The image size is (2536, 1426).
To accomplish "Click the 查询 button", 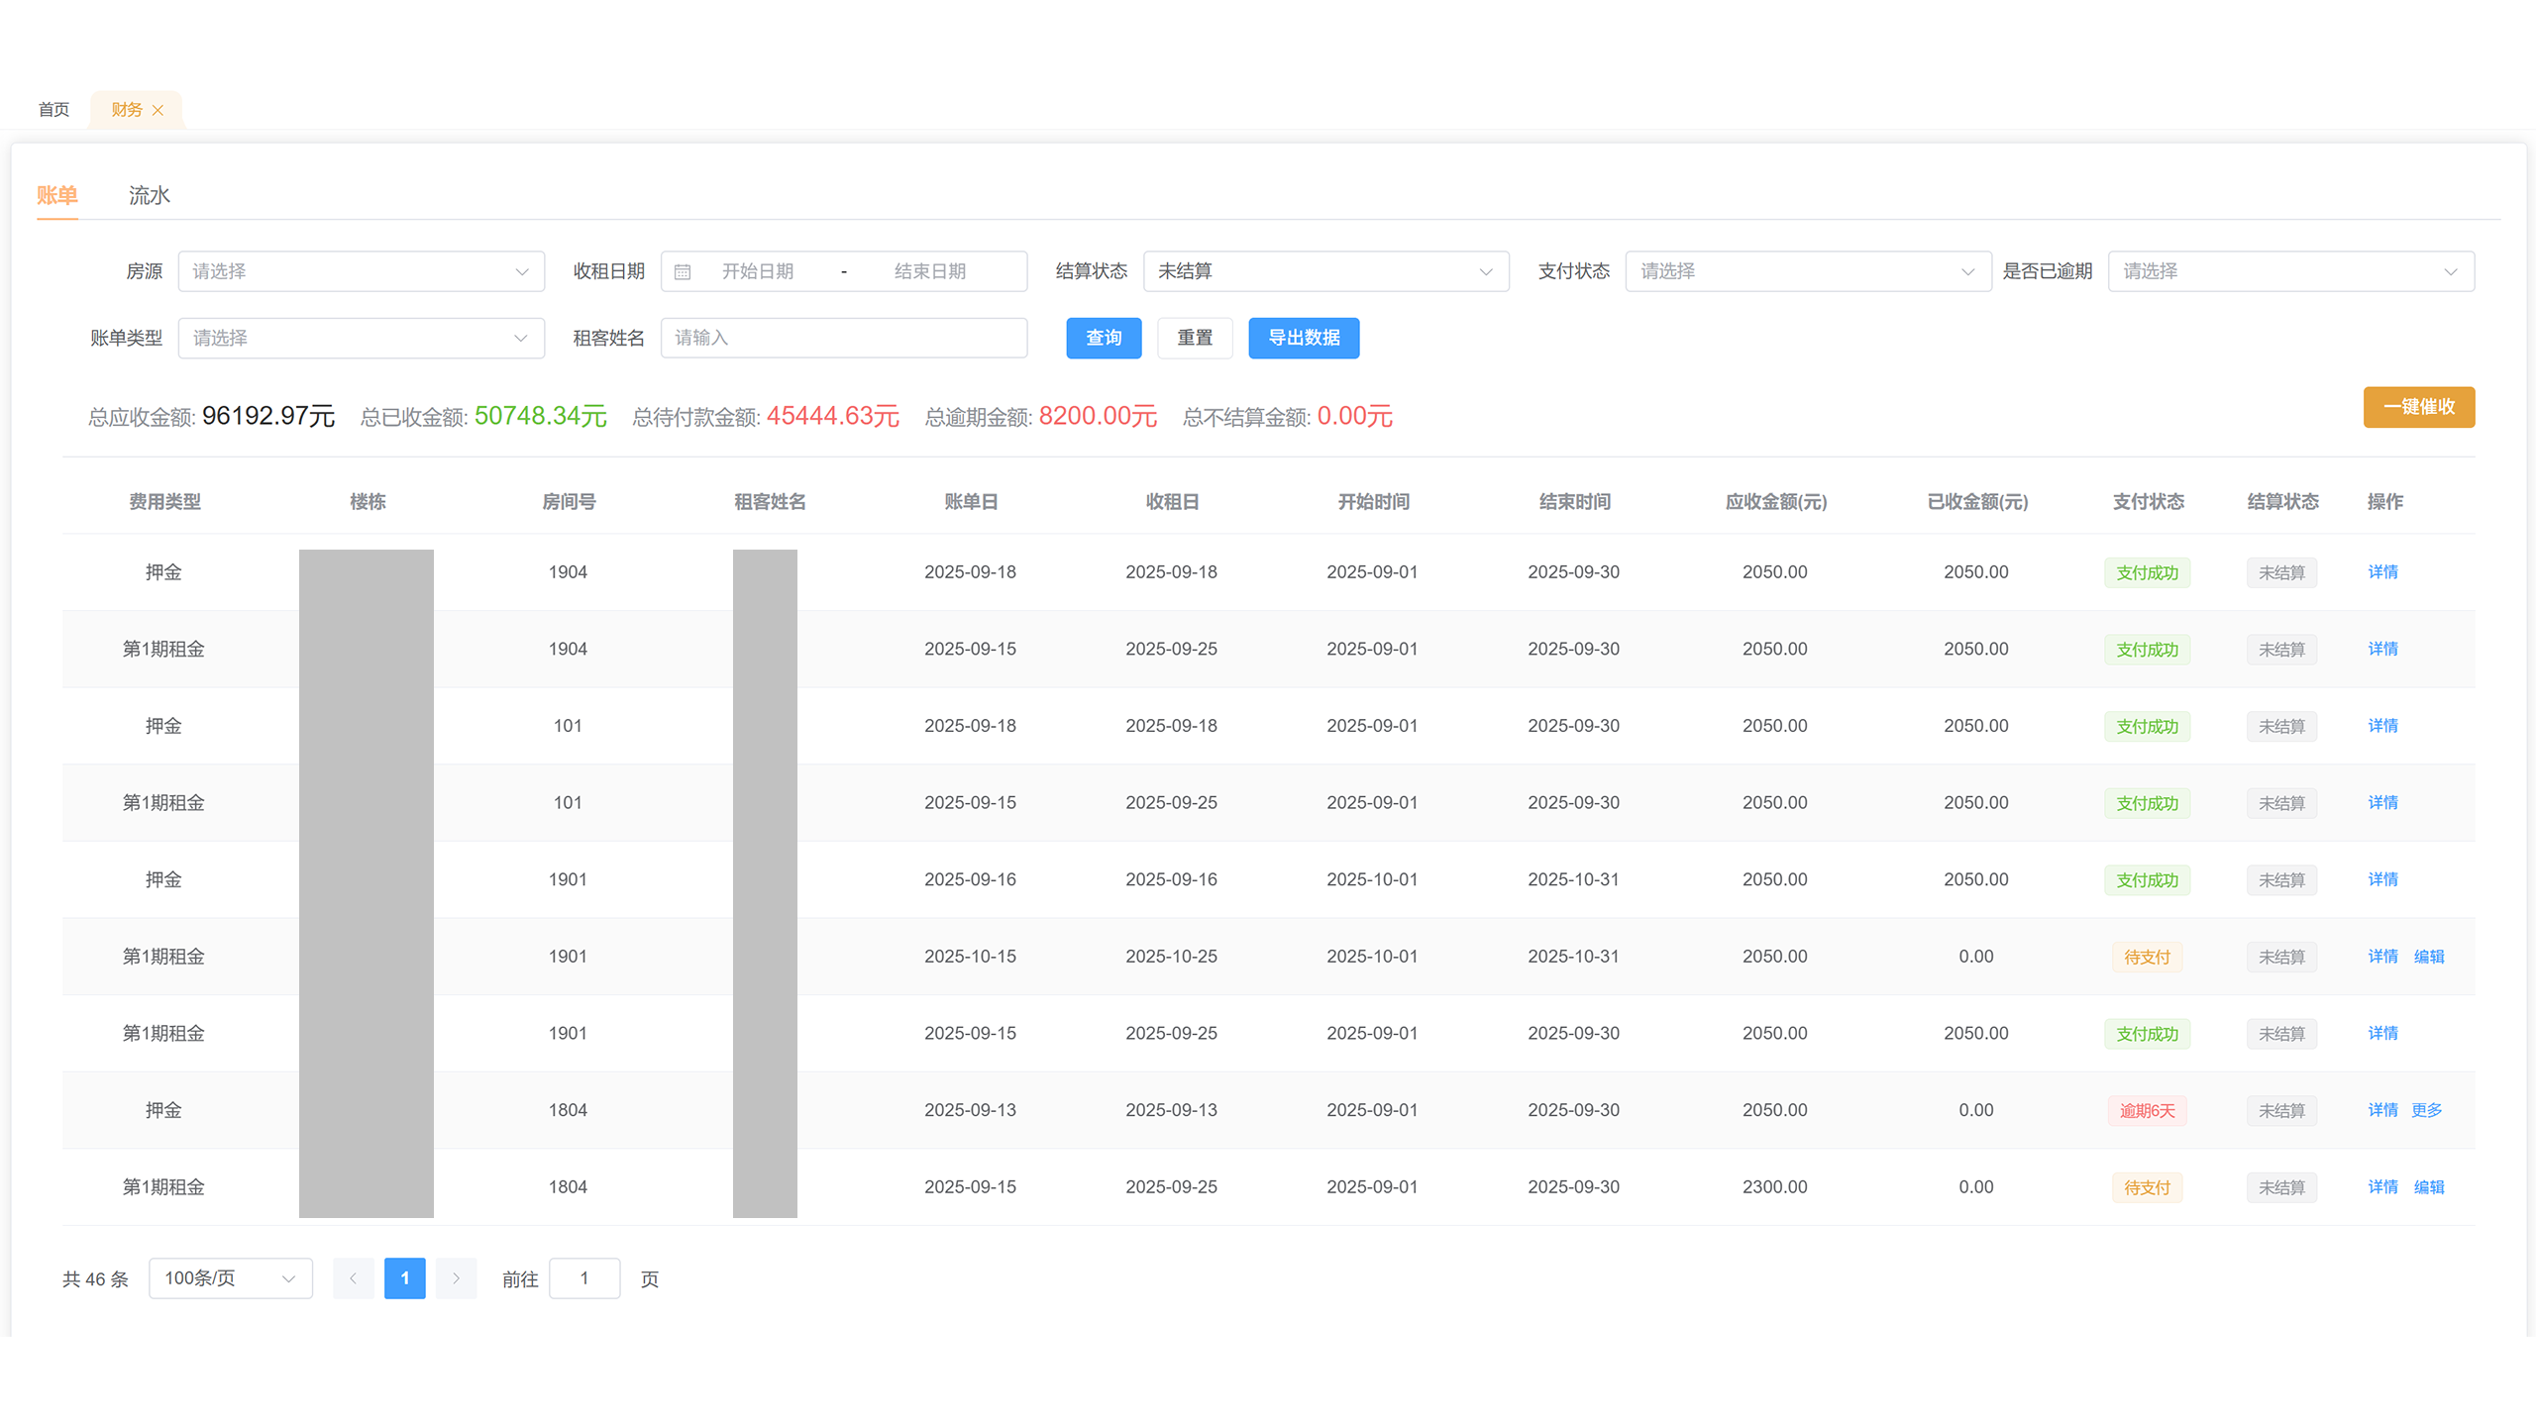I will 1104,338.
